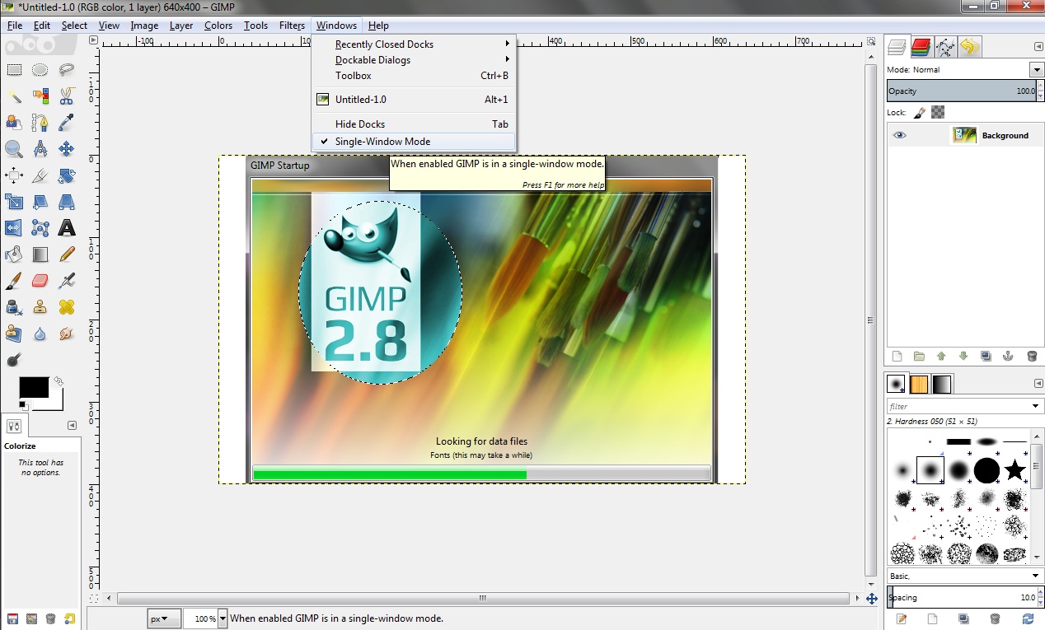1045x630 pixels.
Task: Open the Dockable Dialogs submenu
Action: pos(373,59)
